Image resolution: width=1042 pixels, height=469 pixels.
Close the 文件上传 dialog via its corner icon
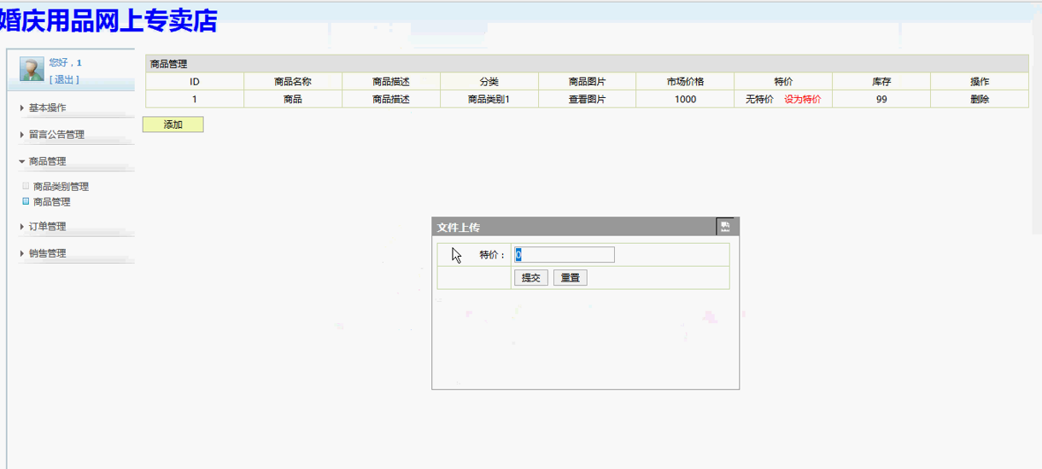tap(725, 227)
